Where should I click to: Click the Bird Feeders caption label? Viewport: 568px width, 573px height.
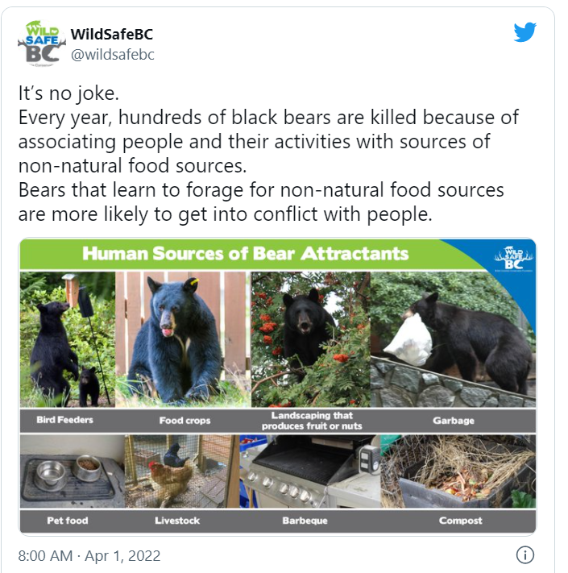click(65, 420)
